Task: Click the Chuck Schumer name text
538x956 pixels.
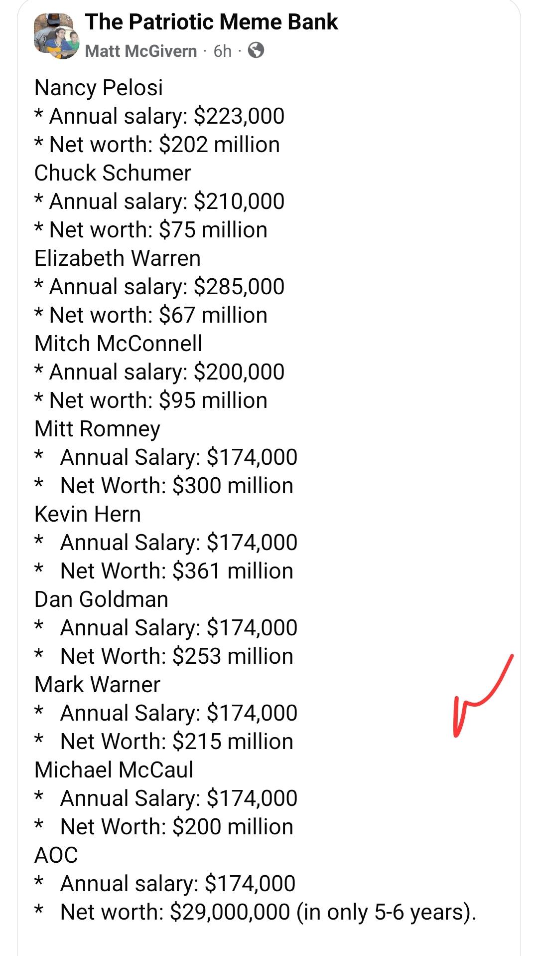Action: click(x=113, y=173)
